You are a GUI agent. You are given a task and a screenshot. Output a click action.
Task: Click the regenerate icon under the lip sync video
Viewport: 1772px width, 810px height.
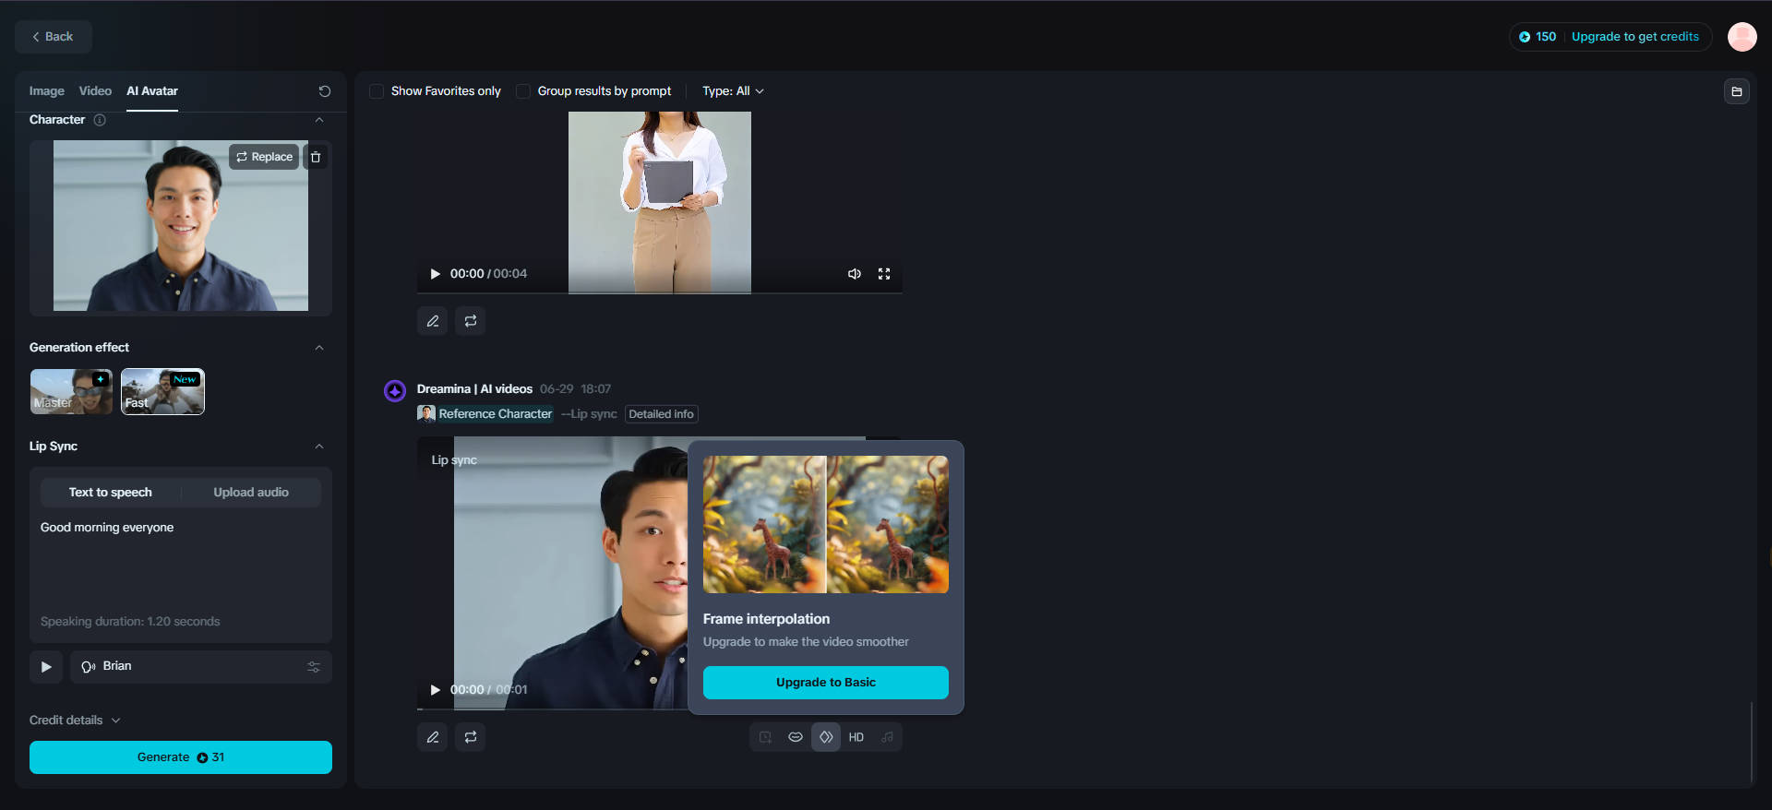coord(471,737)
